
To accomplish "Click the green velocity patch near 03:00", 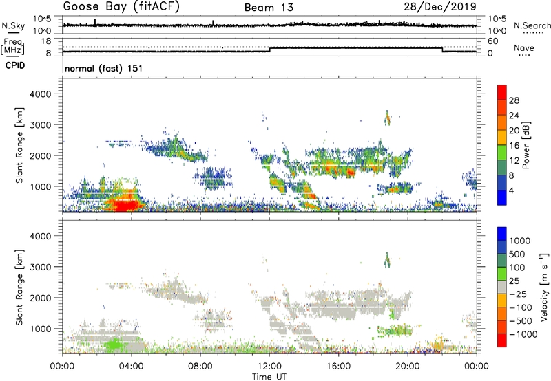I will pyautogui.click(x=114, y=345).
